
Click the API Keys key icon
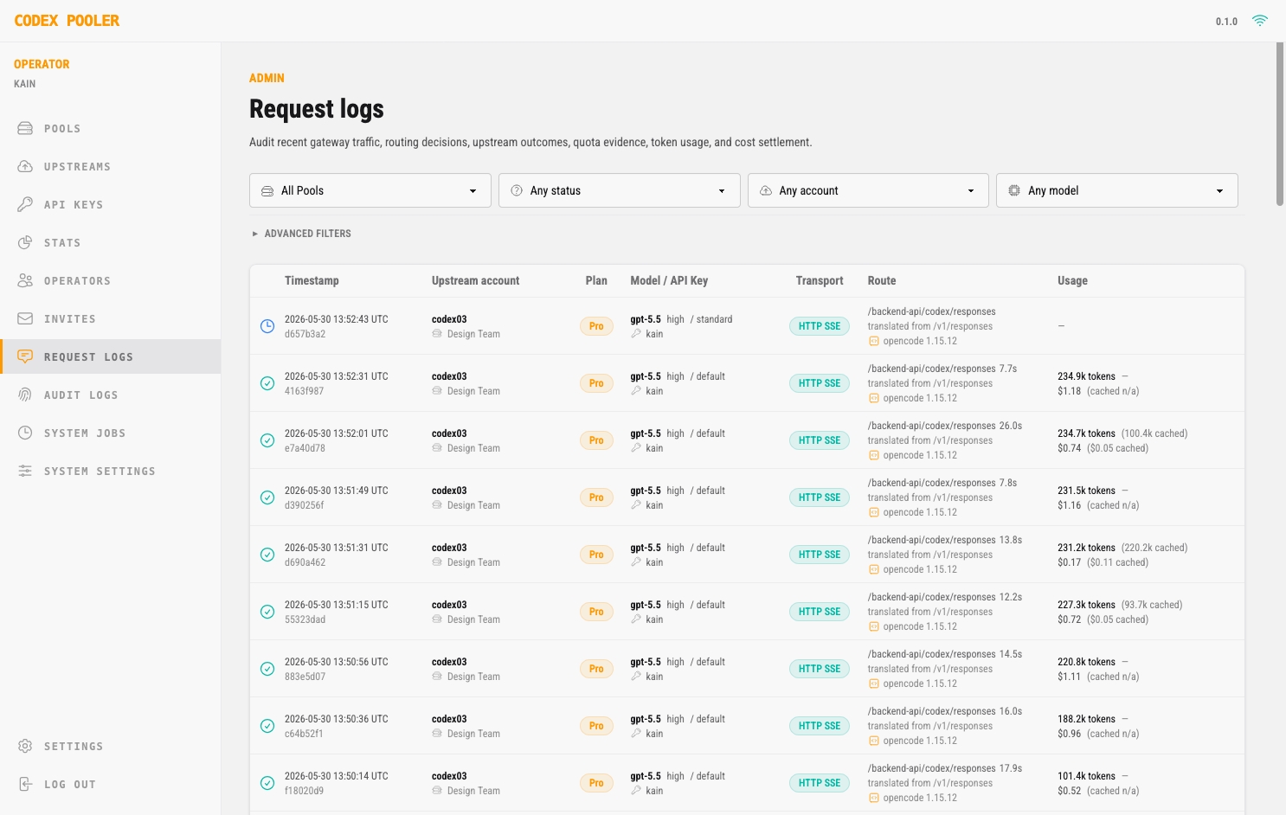click(25, 204)
